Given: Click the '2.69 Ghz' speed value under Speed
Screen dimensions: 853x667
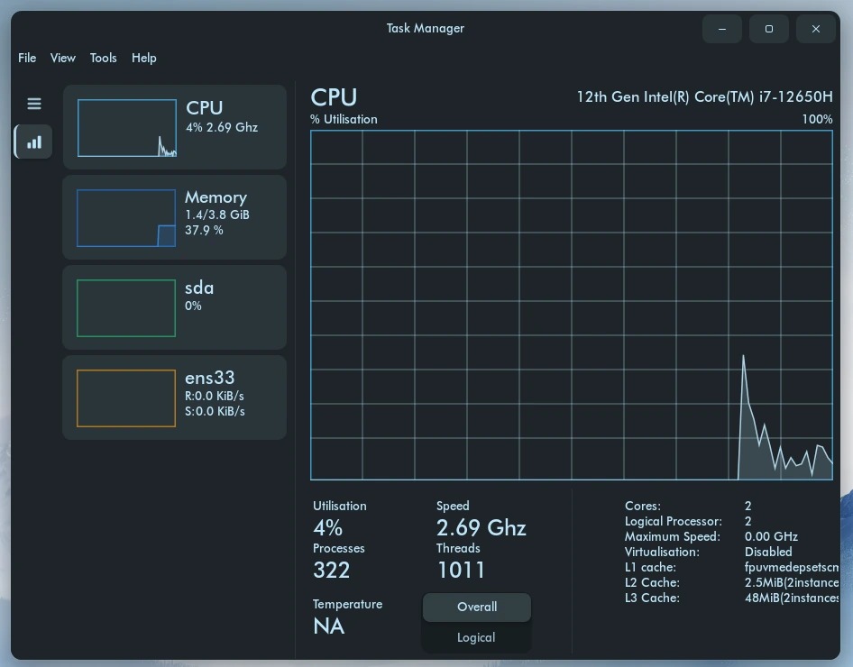Looking at the screenshot, I should click(x=481, y=528).
